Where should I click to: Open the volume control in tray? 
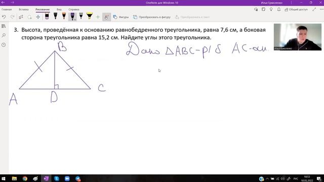coord(282,178)
